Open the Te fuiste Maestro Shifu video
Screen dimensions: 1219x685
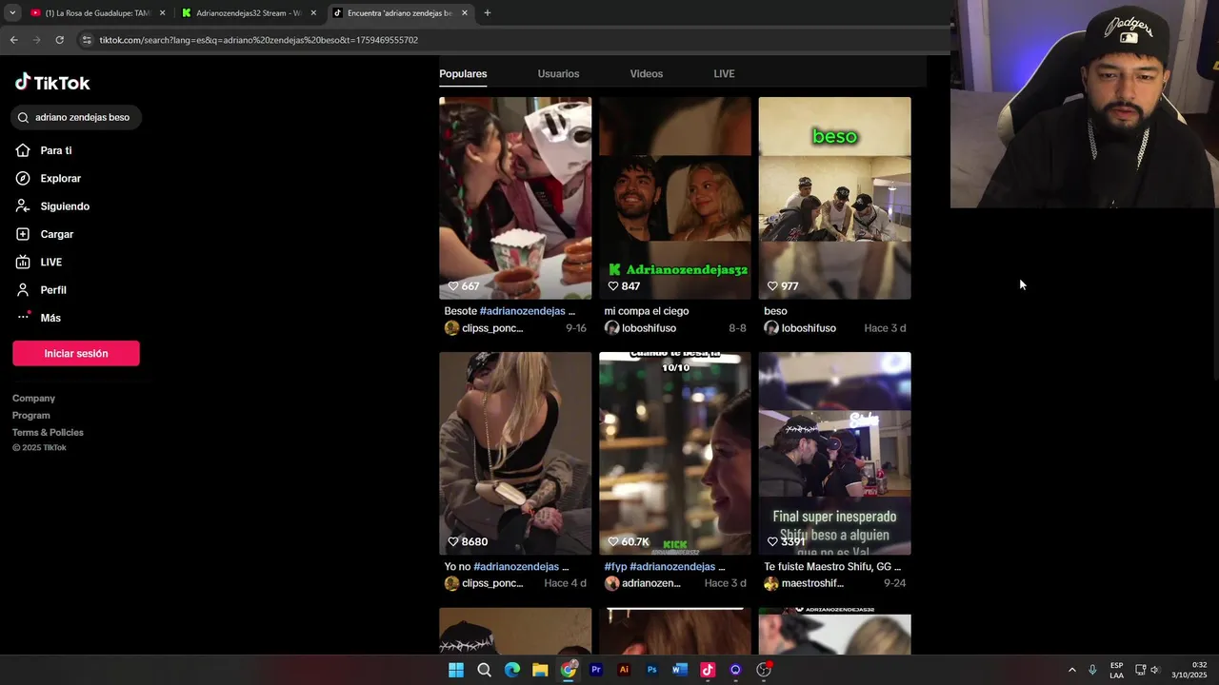pyautogui.click(x=835, y=453)
